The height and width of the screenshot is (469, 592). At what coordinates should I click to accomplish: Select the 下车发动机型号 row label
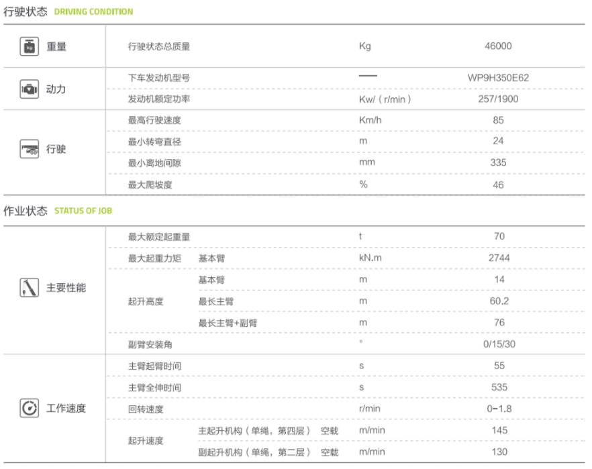pyautogui.click(x=159, y=78)
